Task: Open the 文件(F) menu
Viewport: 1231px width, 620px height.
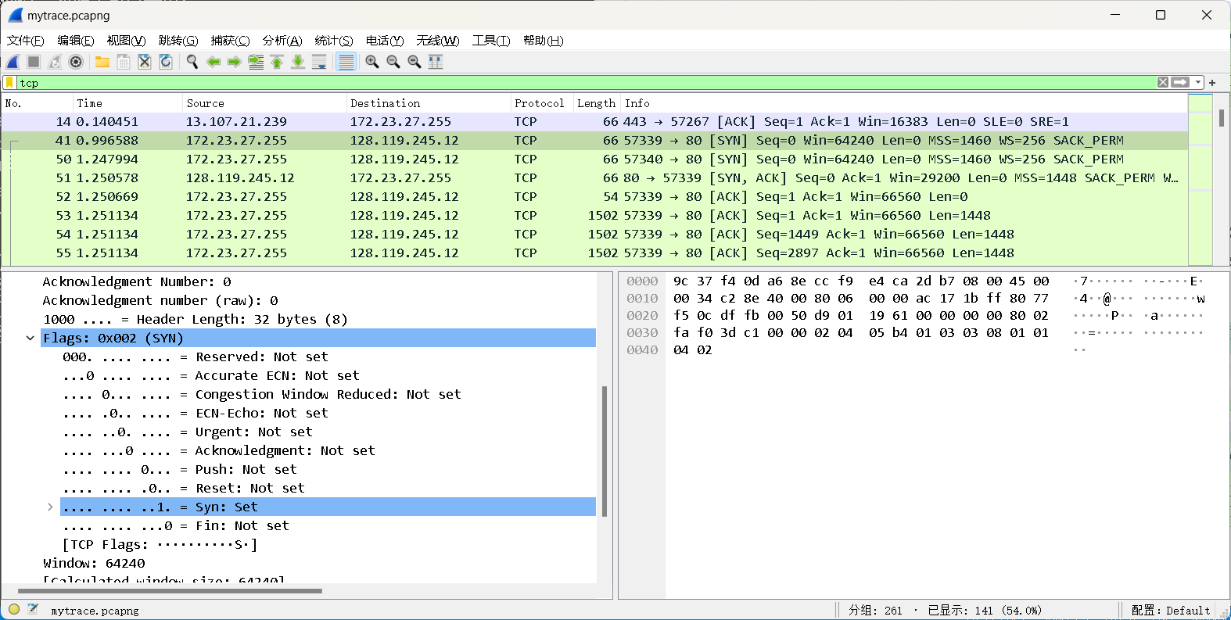Action: pos(26,41)
